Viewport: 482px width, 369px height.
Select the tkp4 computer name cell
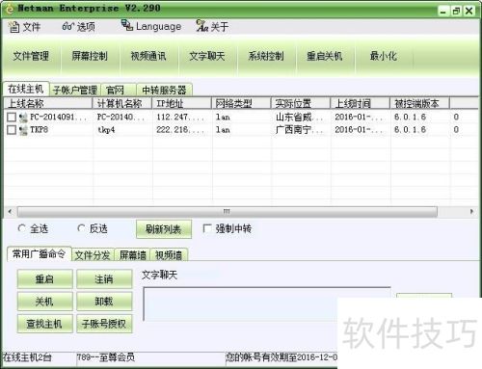pyautogui.click(x=106, y=130)
